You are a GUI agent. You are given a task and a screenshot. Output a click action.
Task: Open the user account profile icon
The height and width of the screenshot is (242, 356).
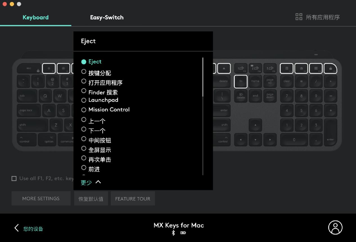point(335,227)
